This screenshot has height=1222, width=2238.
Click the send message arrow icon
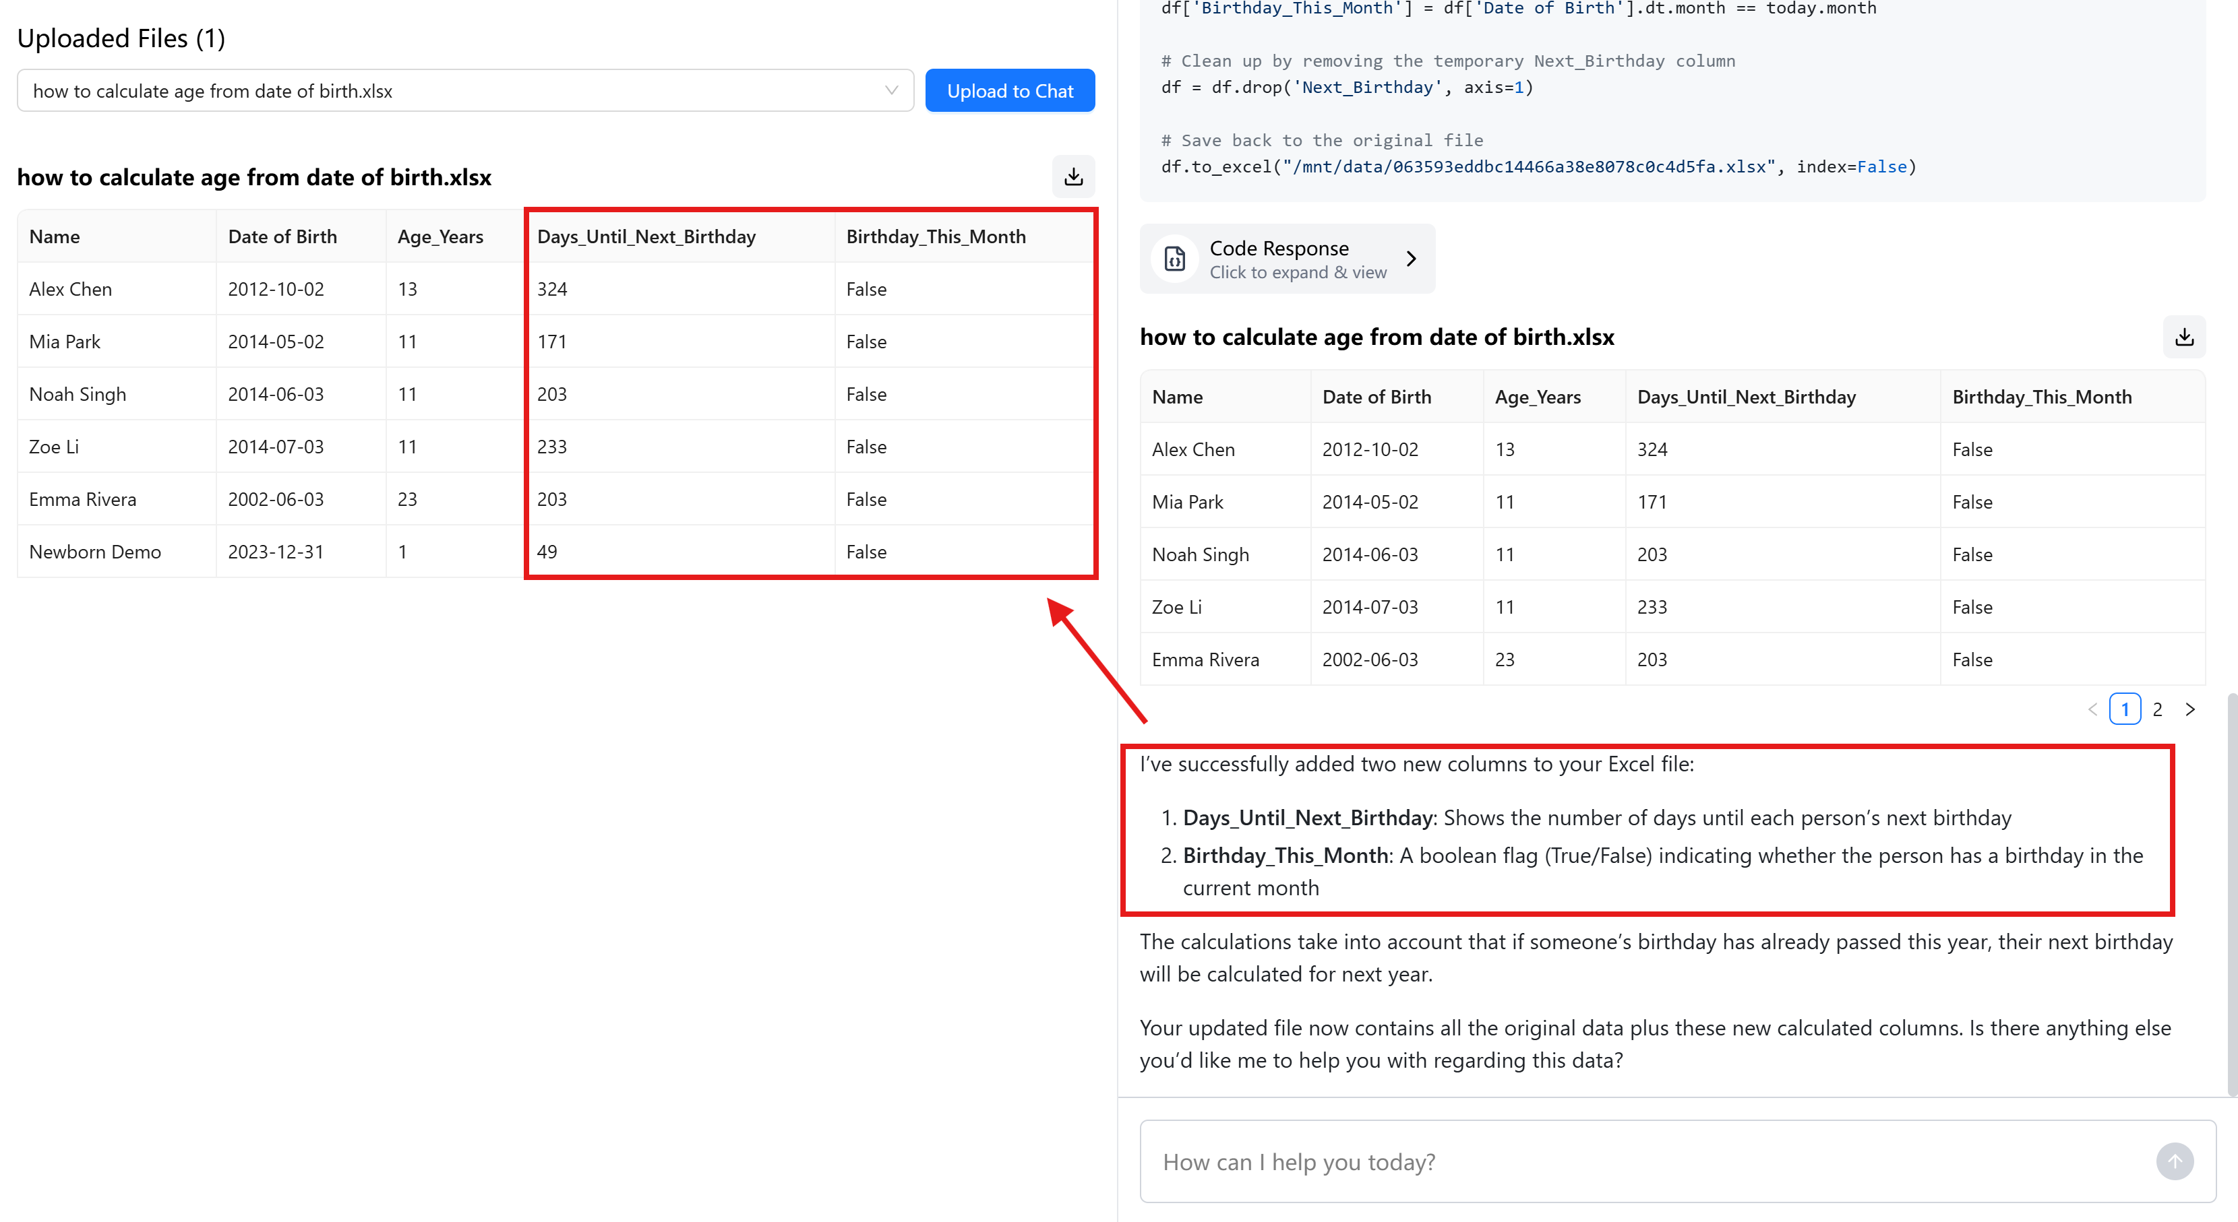click(x=2174, y=1161)
